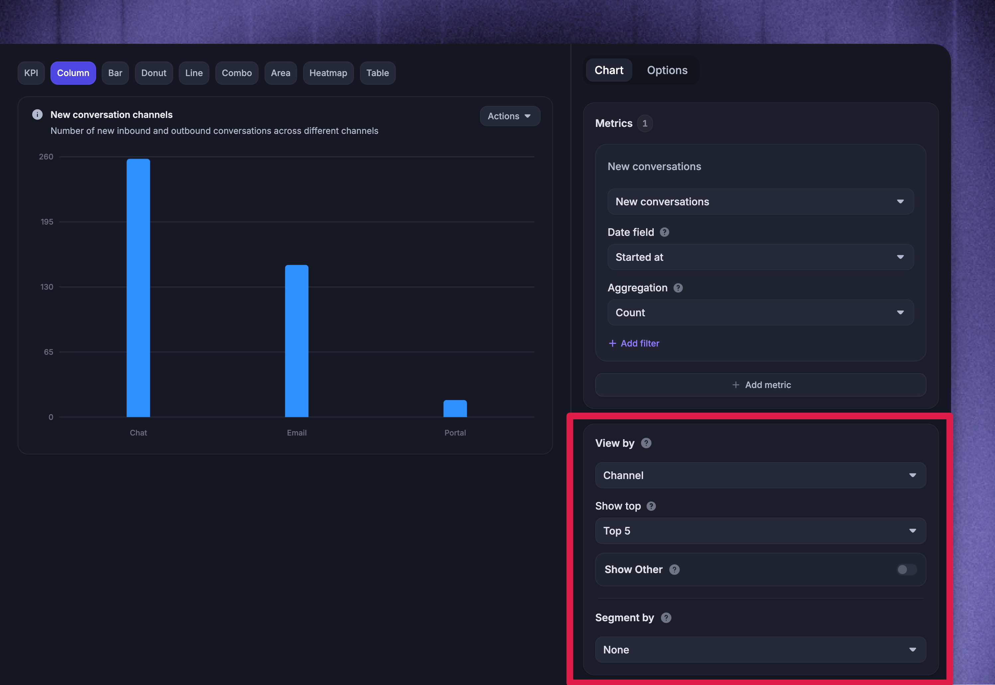Click the help icon next to View by

[646, 443]
